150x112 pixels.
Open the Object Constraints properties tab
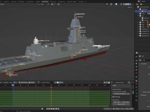click(x=136, y=87)
